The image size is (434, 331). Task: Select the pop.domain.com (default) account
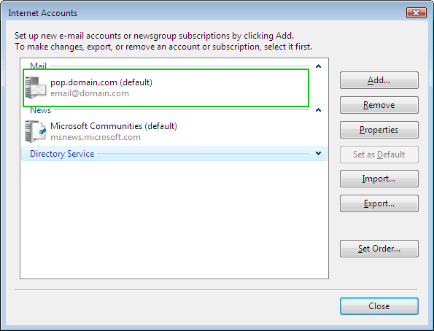point(166,87)
